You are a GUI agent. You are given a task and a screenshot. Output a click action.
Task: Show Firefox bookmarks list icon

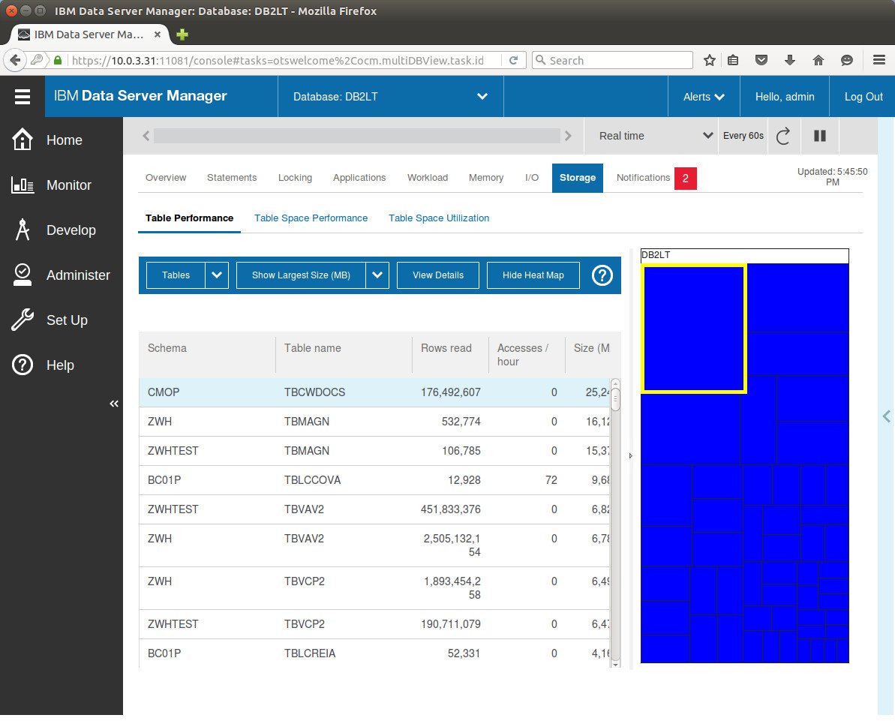pos(733,60)
